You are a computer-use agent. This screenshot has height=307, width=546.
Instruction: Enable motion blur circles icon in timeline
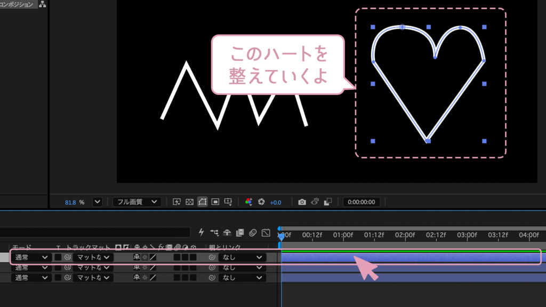point(253,232)
